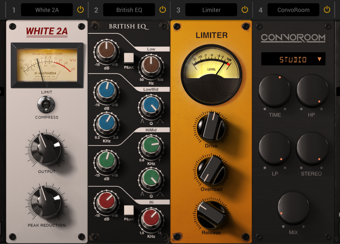Click the LowMid KHz frequency knob
Image resolution: width=340 pixels, height=244 pixels.
[106, 124]
